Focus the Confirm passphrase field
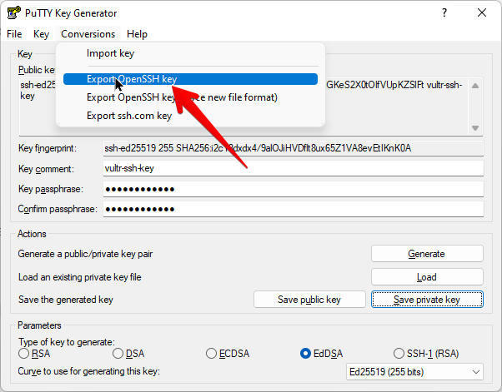This screenshot has width=502, height=392. (x=294, y=209)
